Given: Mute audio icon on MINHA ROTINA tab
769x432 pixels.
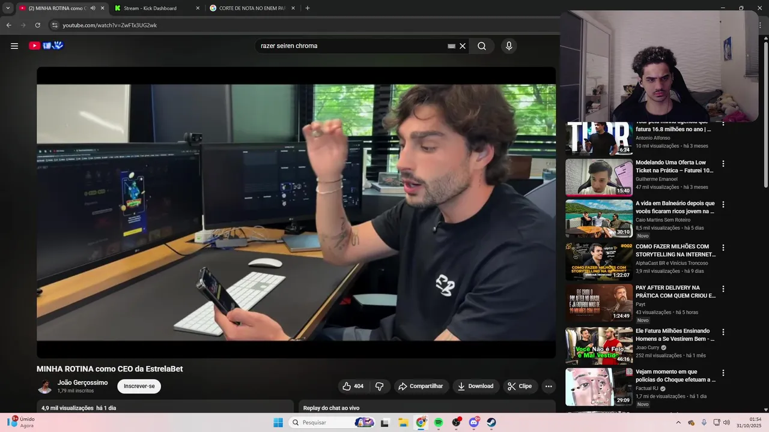Looking at the screenshot, I should click(x=93, y=8).
